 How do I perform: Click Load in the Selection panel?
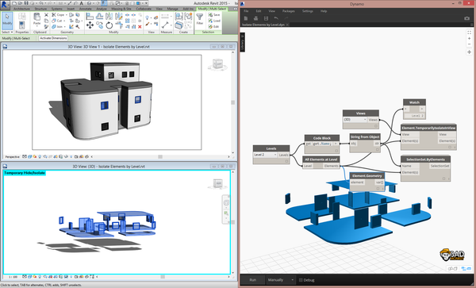click(214, 21)
